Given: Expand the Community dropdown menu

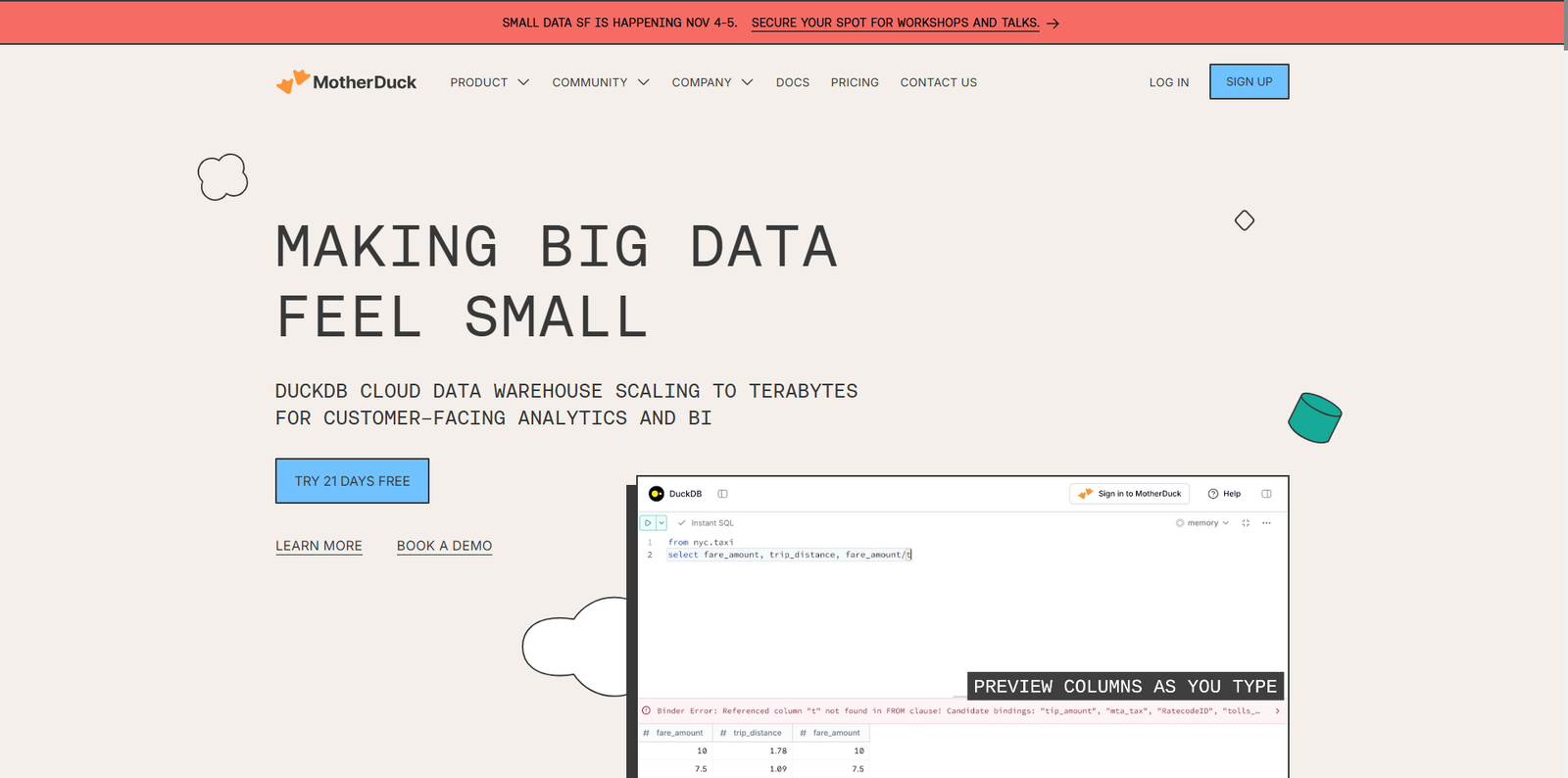Looking at the screenshot, I should click(x=601, y=82).
